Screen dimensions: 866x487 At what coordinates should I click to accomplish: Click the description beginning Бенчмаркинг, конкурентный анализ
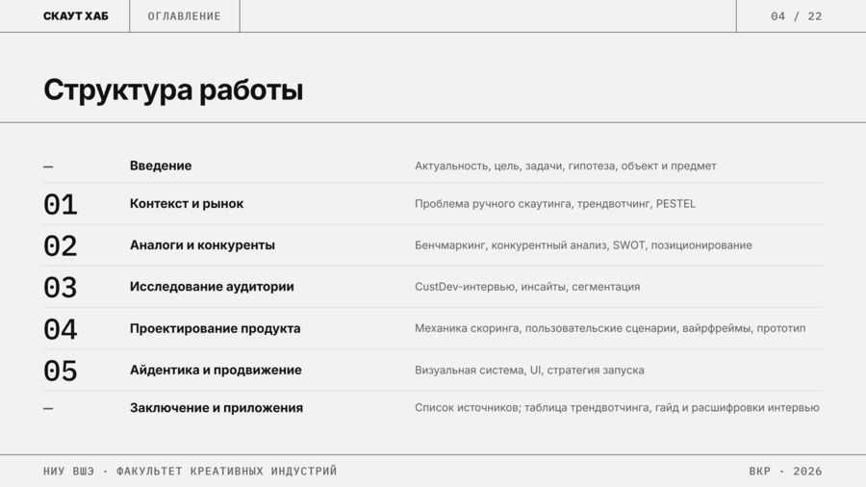(x=583, y=245)
